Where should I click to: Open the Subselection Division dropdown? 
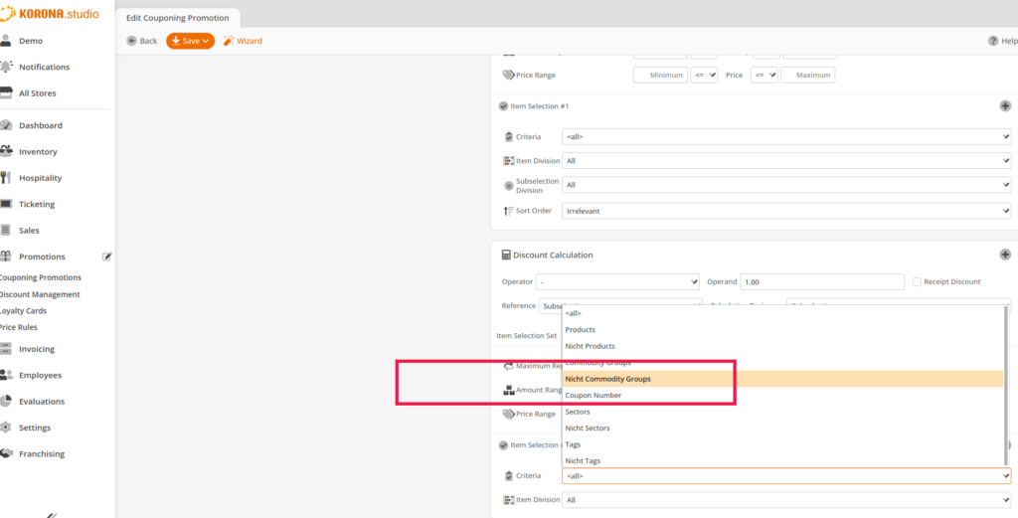tap(786, 185)
